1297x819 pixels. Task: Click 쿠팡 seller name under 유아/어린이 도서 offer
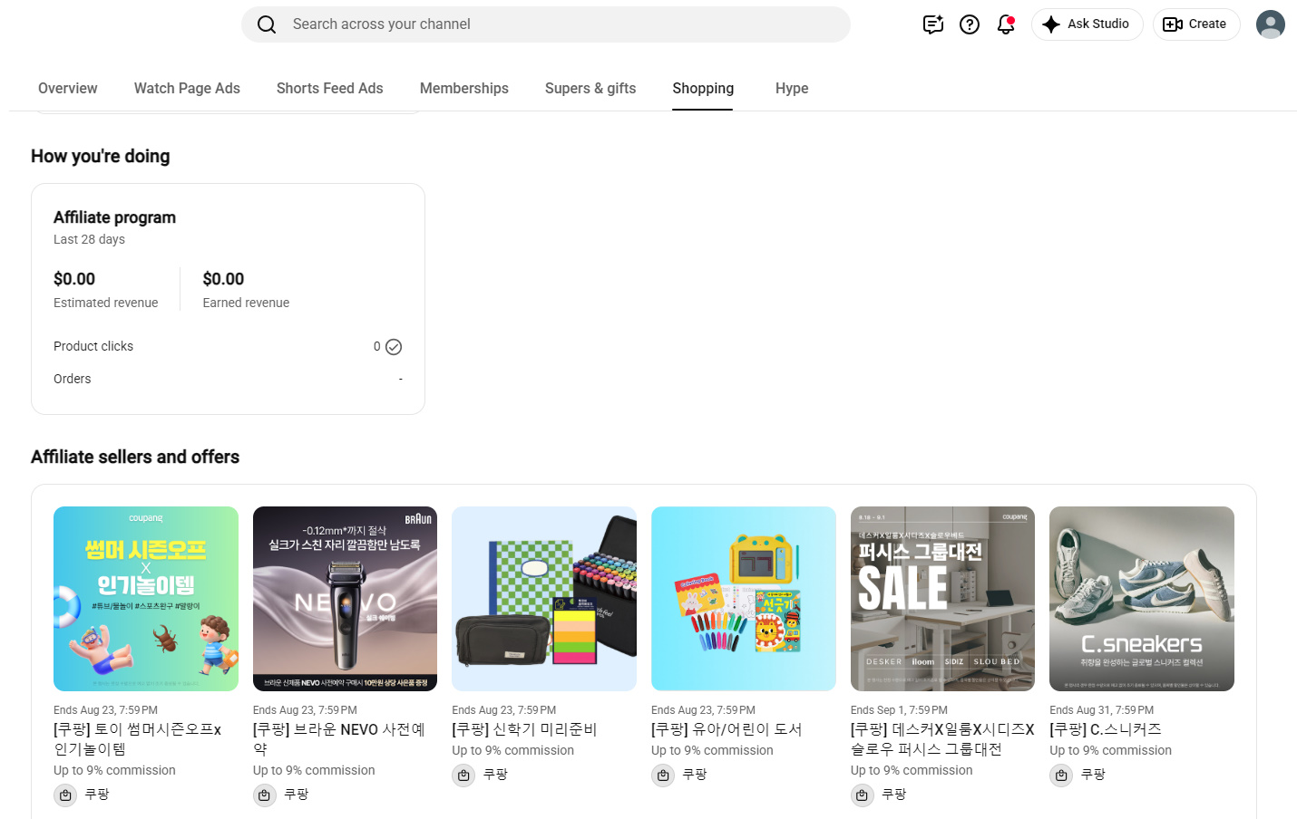(x=695, y=775)
